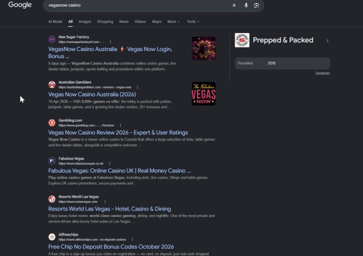Viewport: 363px width, 256px height.
Task: Click Gambling.com site name
Action: pyautogui.click(x=70, y=120)
